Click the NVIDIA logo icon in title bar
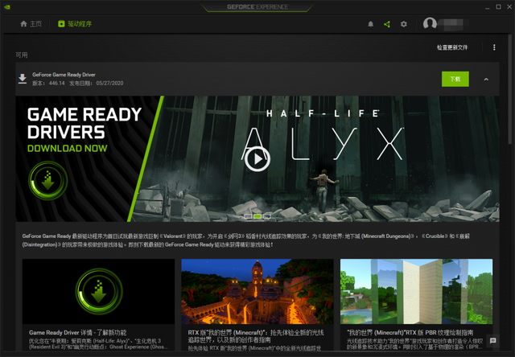The image size is (515, 357). (x=7, y=7)
